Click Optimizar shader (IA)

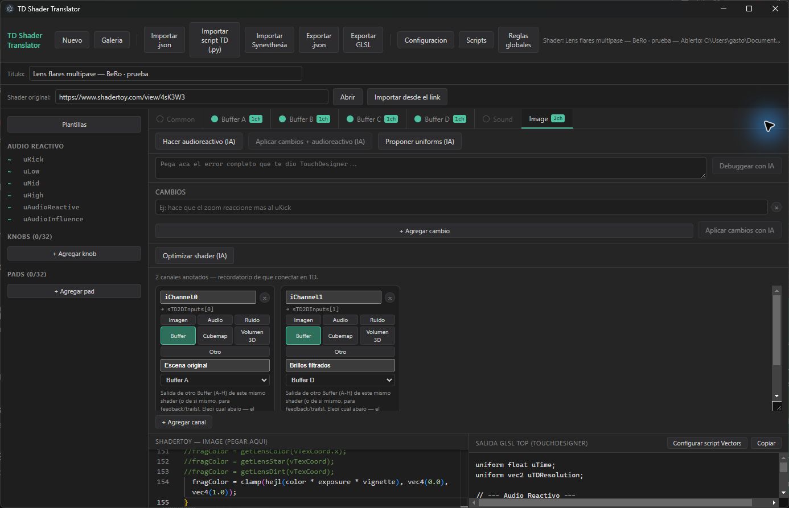(195, 256)
